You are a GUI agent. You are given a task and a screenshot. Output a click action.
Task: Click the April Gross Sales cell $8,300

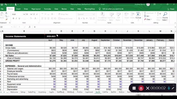click(x=50, y=48)
